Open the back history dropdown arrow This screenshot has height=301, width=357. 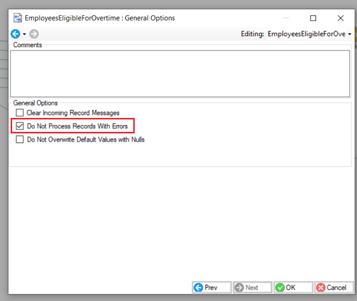(x=24, y=34)
